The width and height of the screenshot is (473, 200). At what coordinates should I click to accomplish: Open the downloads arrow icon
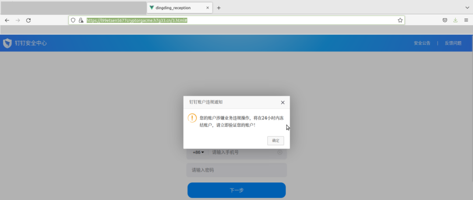[455, 20]
